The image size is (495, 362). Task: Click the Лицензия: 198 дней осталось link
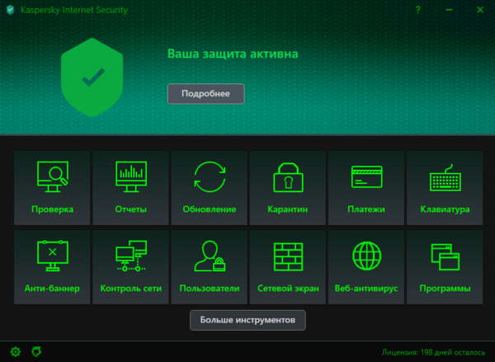click(433, 352)
